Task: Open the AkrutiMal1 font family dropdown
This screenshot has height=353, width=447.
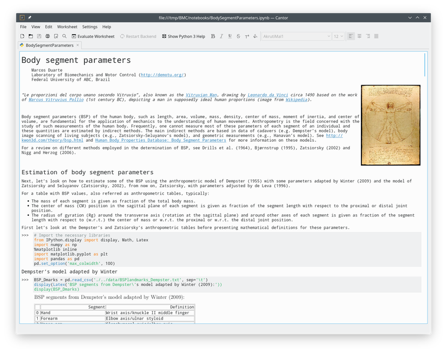Action: [296, 36]
